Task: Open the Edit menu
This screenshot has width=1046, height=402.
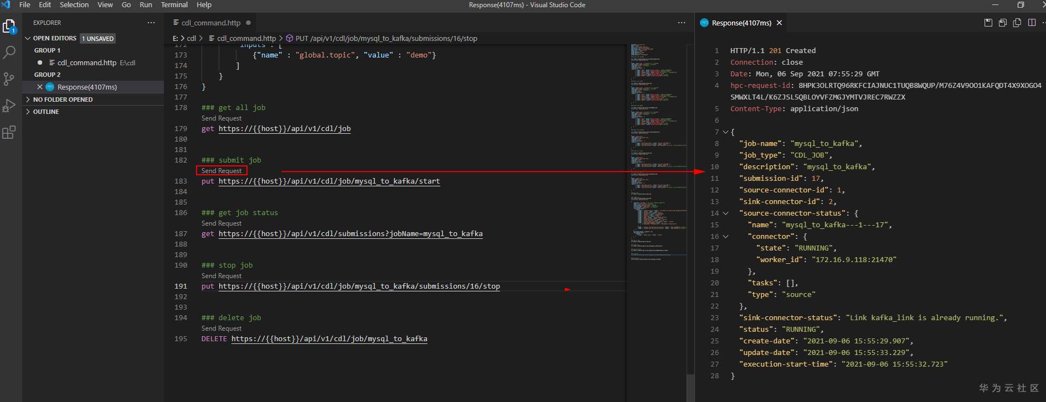Action: (45, 4)
